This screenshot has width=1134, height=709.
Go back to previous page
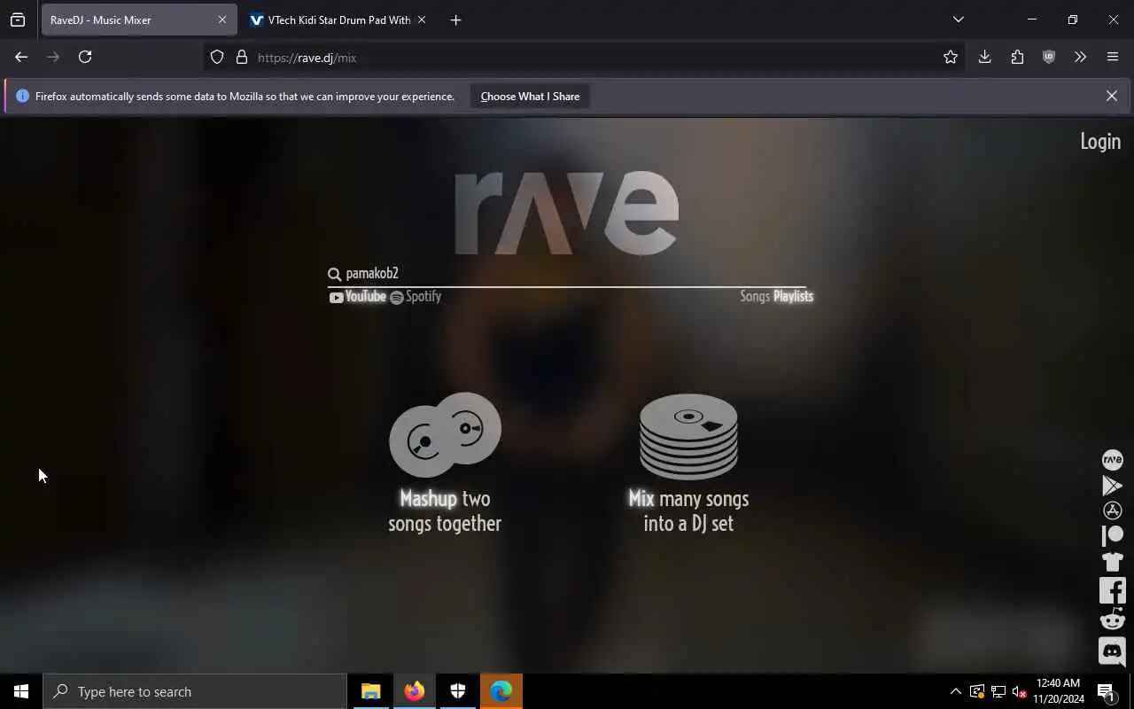click(21, 58)
